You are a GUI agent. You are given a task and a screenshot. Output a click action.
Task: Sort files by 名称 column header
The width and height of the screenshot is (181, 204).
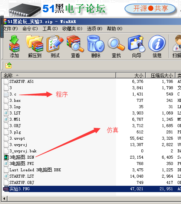[59, 75]
